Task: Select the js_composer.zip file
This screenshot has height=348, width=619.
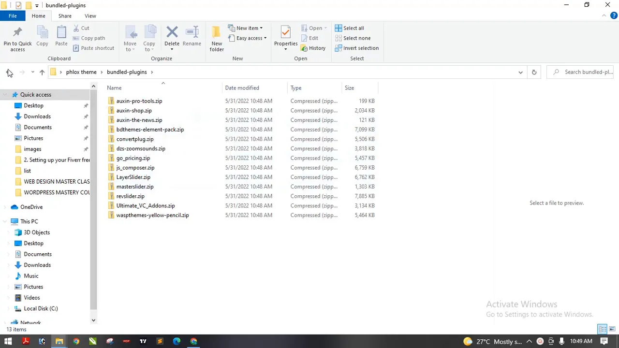Action: 135,168
